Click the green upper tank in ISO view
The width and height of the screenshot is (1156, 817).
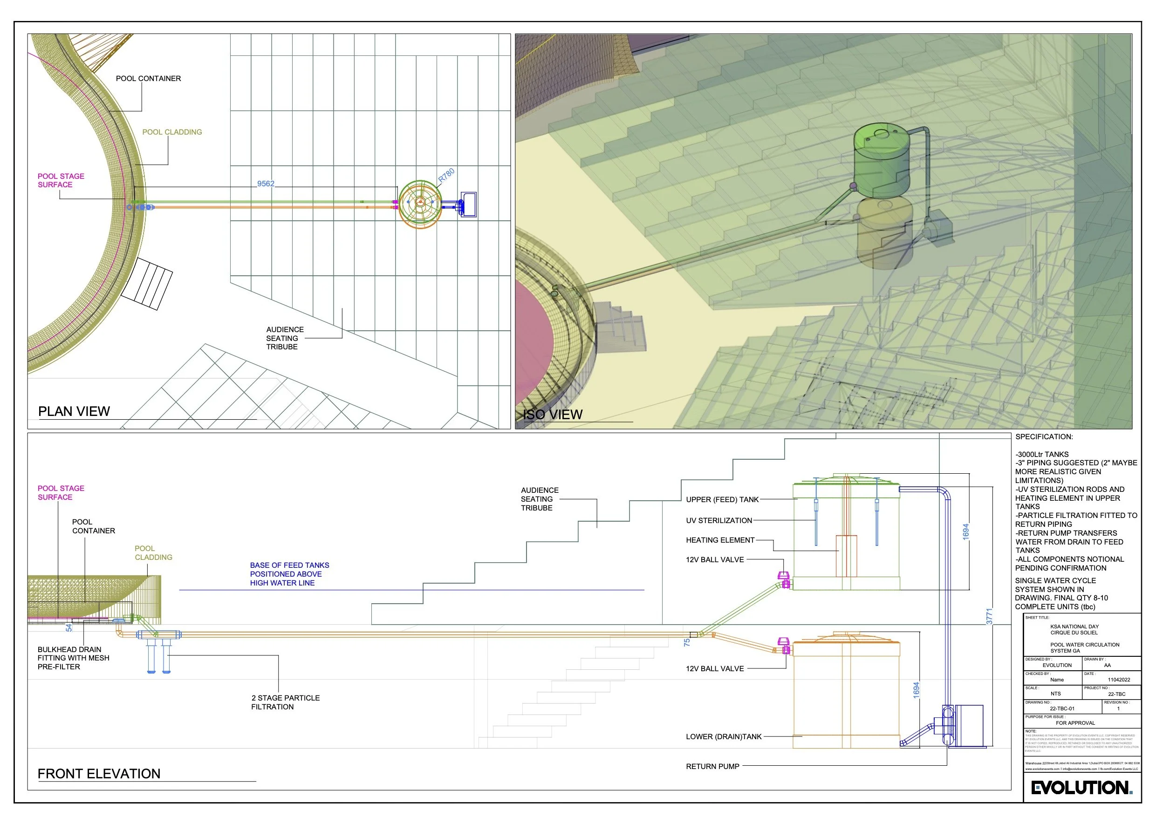(x=882, y=160)
